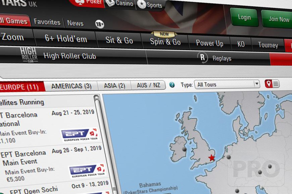
Task: Open the High Roller Club section
Action: [72, 56]
